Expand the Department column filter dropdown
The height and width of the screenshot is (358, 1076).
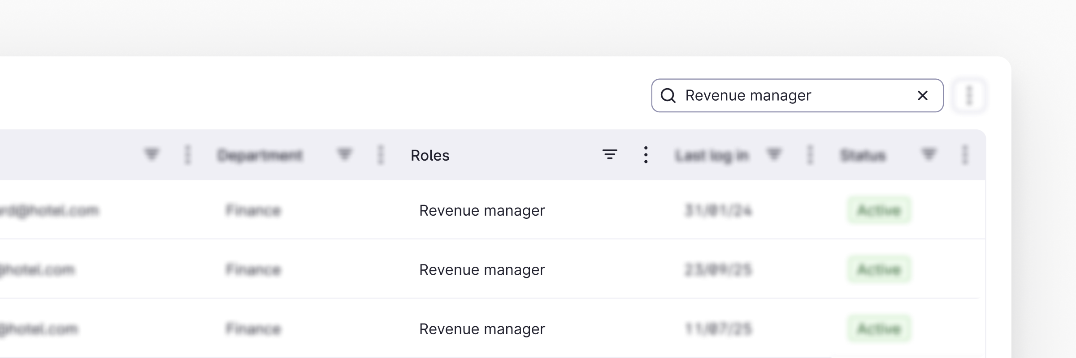click(x=344, y=154)
